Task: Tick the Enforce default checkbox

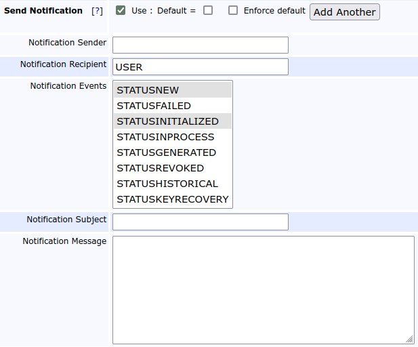Action: (233, 11)
